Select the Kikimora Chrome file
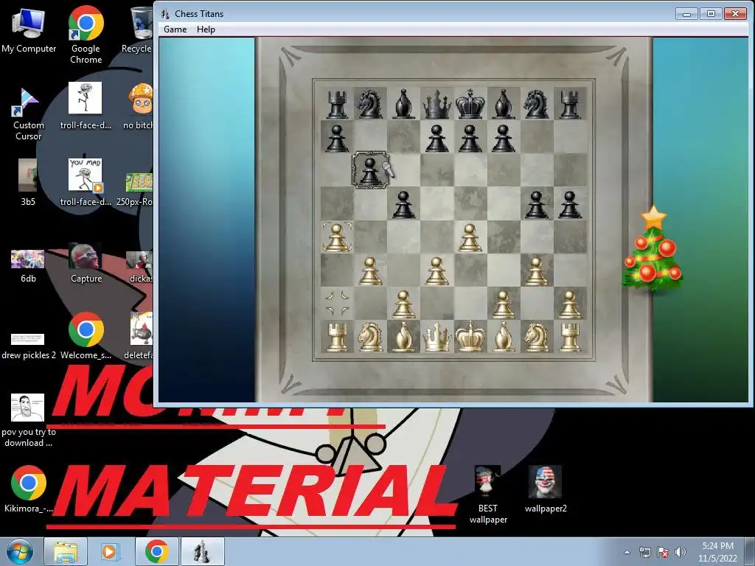This screenshot has width=755, height=566. 29,489
